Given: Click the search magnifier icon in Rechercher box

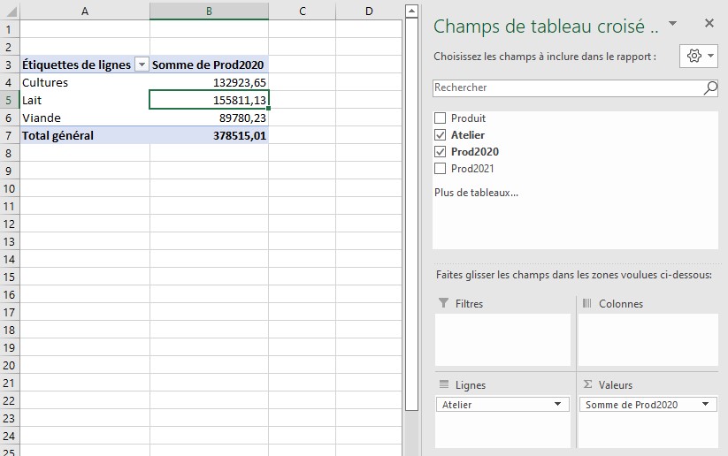Looking at the screenshot, I should (x=710, y=87).
